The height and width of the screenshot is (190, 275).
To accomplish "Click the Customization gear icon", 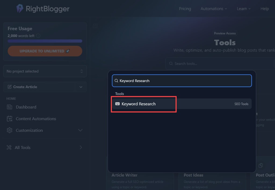I will pos(9,130).
